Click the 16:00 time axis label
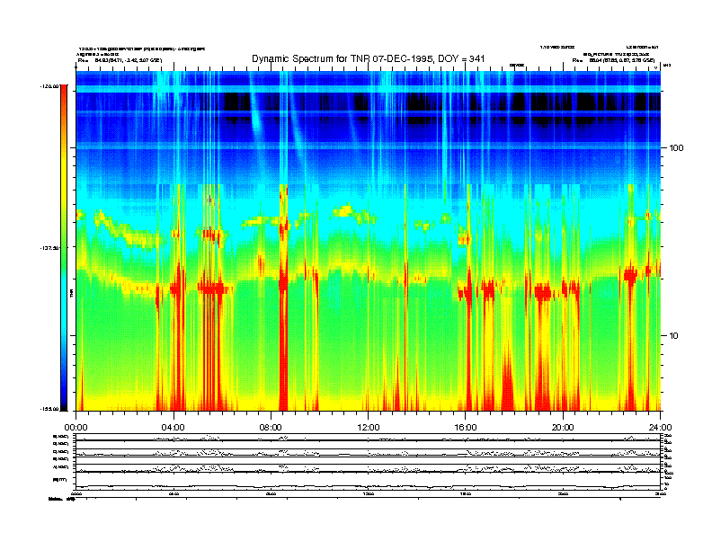Screen dimensions: 712x550 pyautogui.click(x=466, y=428)
